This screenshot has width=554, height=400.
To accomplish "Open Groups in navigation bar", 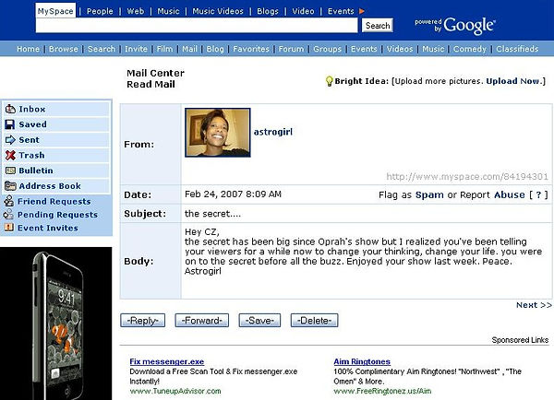I will (x=328, y=49).
